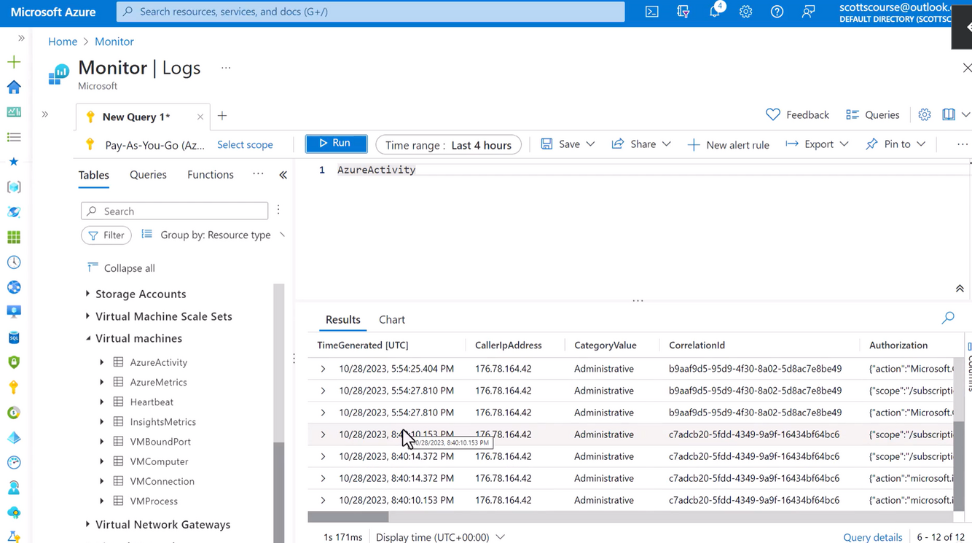Open Feedback with heart icon
The image size is (972, 543).
[x=797, y=114]
